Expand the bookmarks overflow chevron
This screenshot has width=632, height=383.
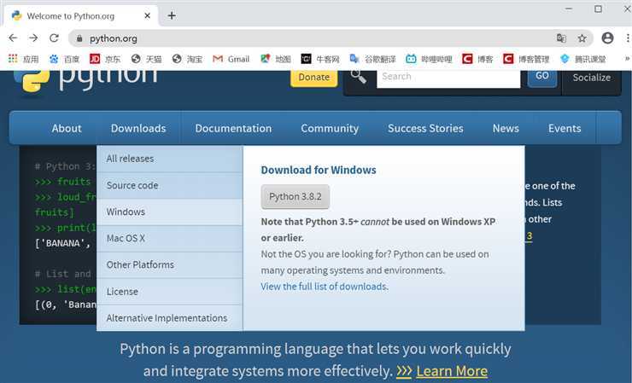[x=627, y=59]
